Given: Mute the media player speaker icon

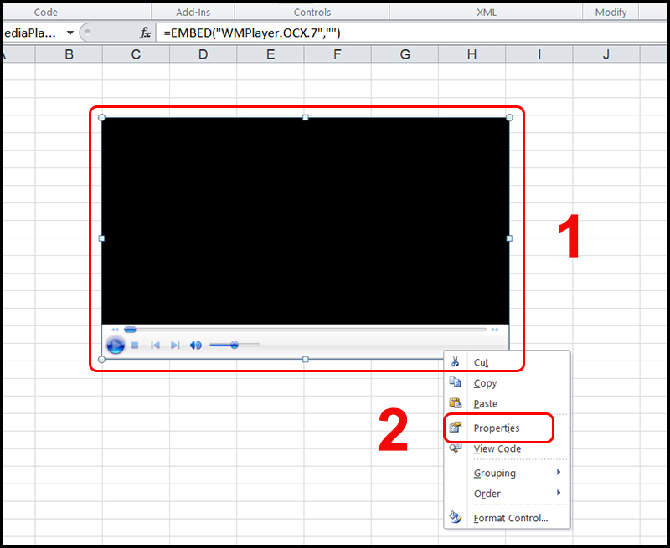Looking at the screenshot, I should [x=195, y=345].
